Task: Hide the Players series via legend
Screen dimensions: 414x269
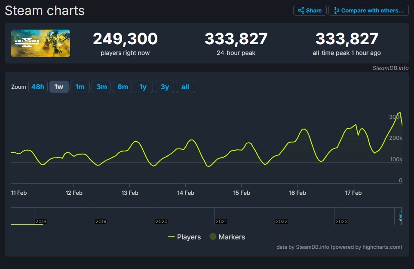Action: 189,237
